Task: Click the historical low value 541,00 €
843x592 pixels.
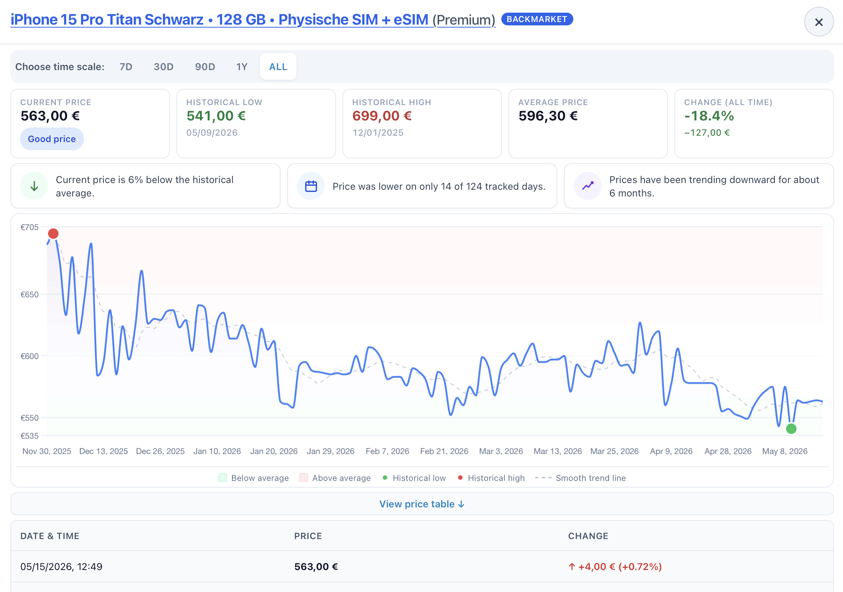Action: (216, 116)
